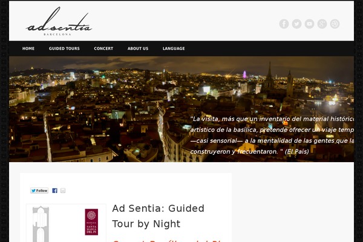The height and width of the screenshot is (242, 363).
Task: Open the YouTube channel icon in header
Action: (x=309, y=24)
